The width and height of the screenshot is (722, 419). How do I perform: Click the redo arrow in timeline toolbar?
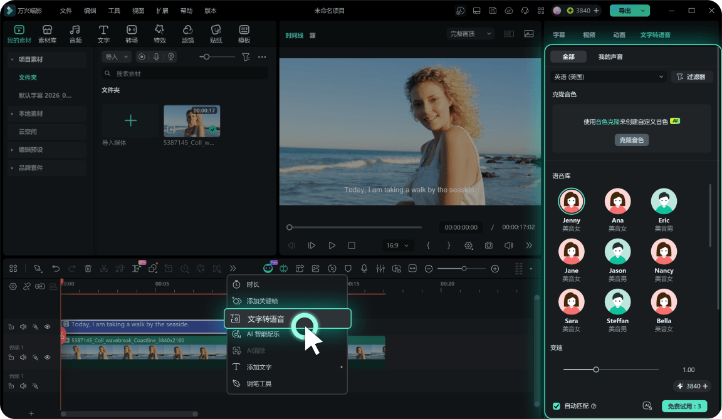click(x=72, y=269)
